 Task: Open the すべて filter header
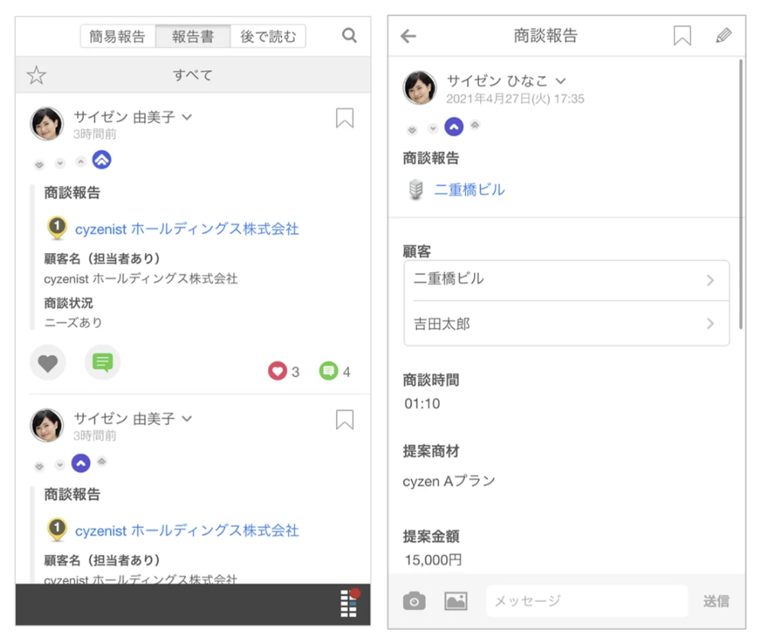(193, 75)
